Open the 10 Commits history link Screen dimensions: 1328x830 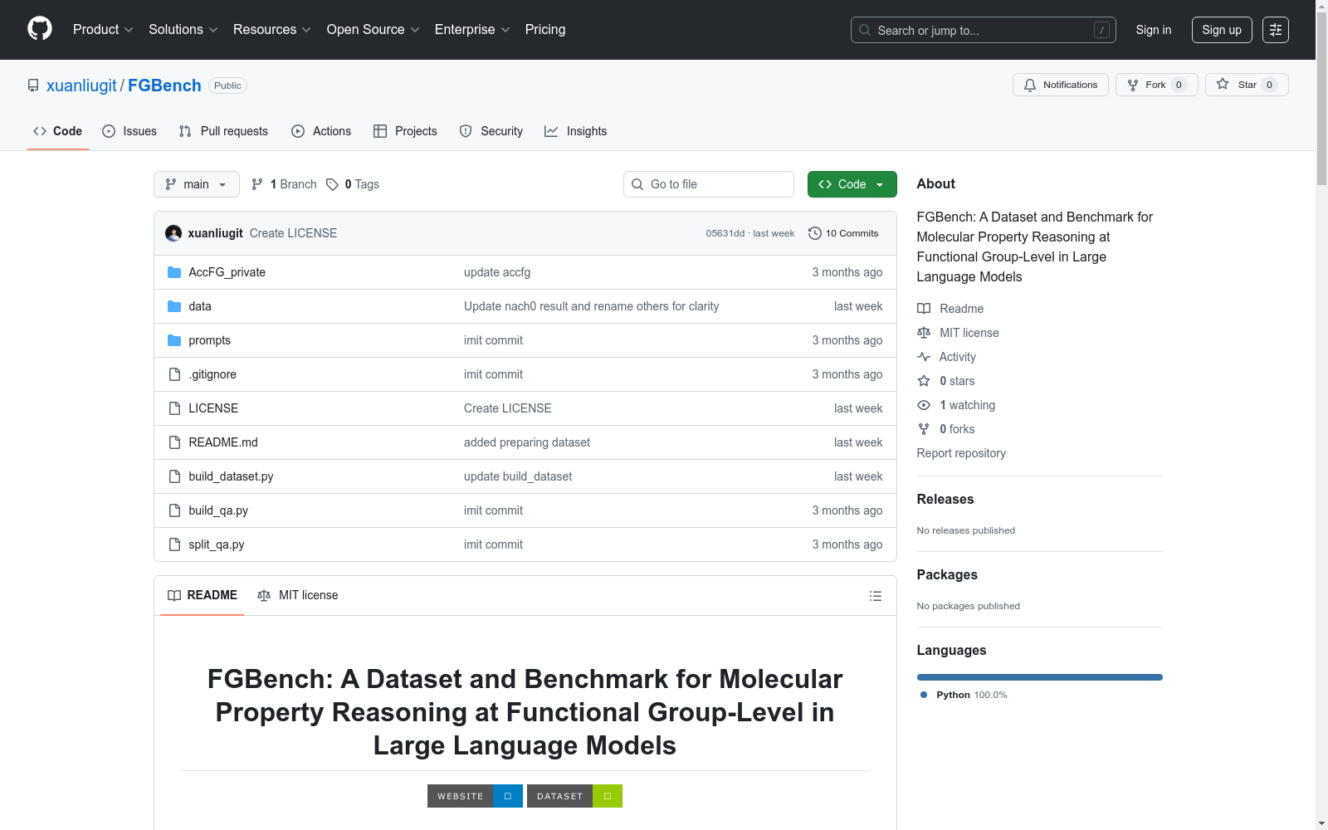(x=843, y=233)
